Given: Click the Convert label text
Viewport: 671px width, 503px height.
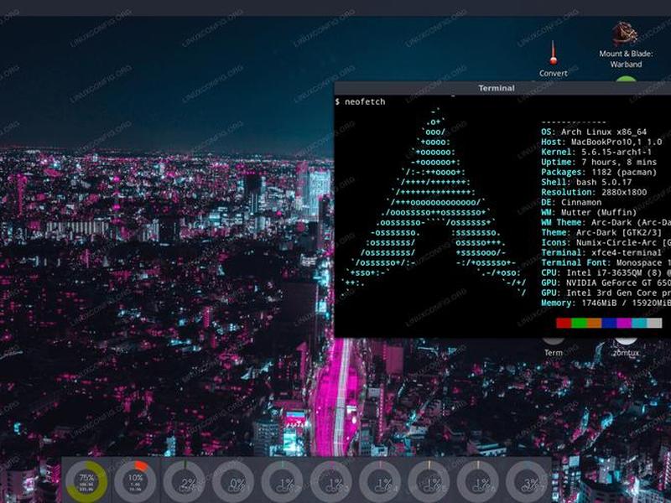Looking at the screenshot, I should tap(554, 73).
